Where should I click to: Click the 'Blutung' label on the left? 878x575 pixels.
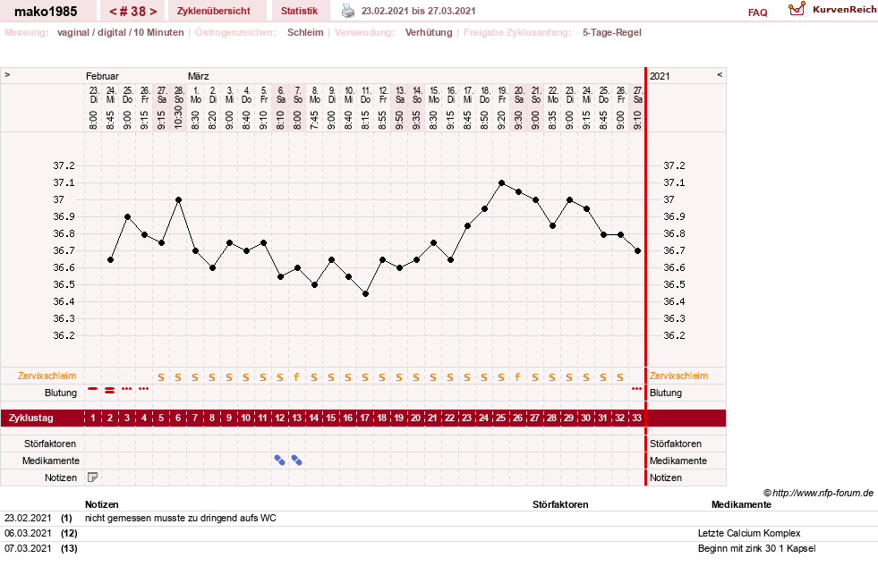pyautogui.click(x=61, y=393)
